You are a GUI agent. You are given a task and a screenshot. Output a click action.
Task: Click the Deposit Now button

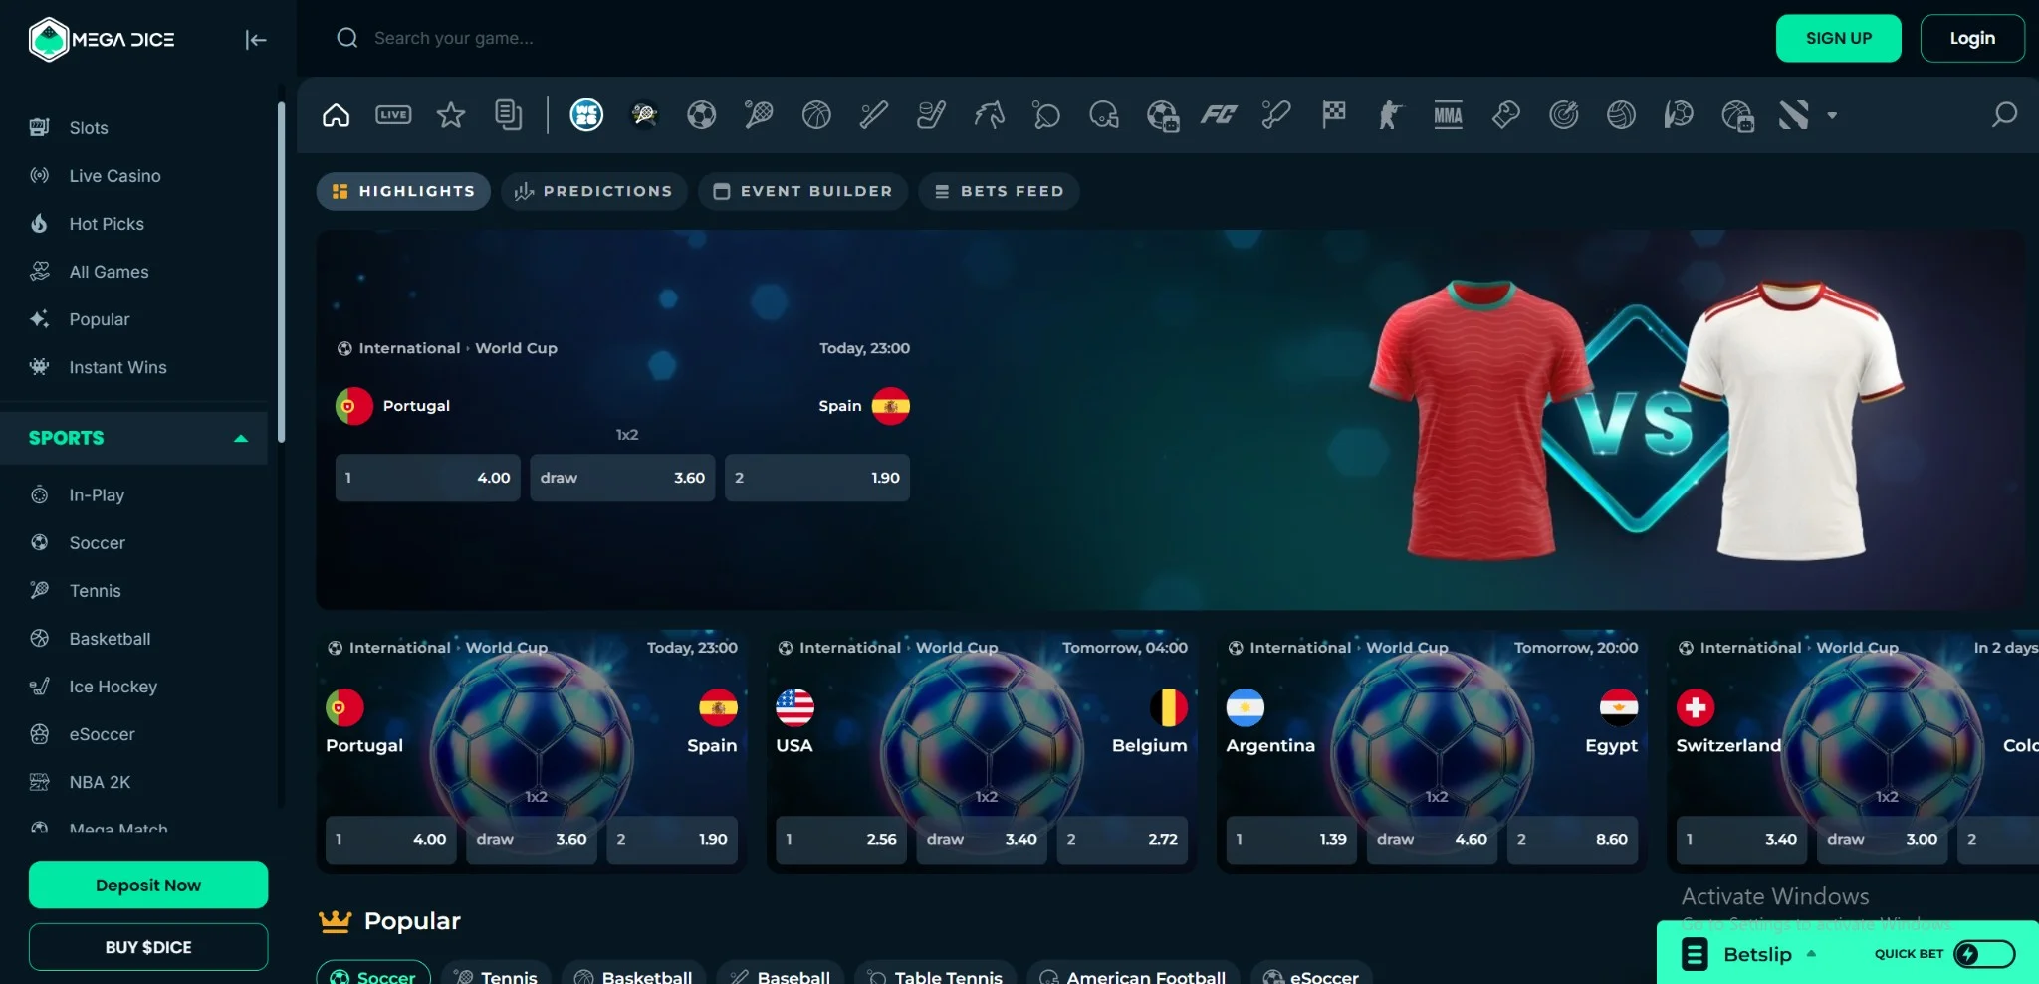pos(148,885)
